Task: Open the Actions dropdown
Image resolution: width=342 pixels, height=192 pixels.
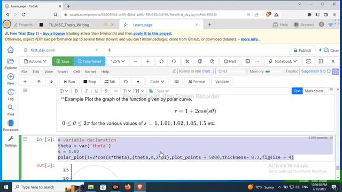Action: click(35, 61)
